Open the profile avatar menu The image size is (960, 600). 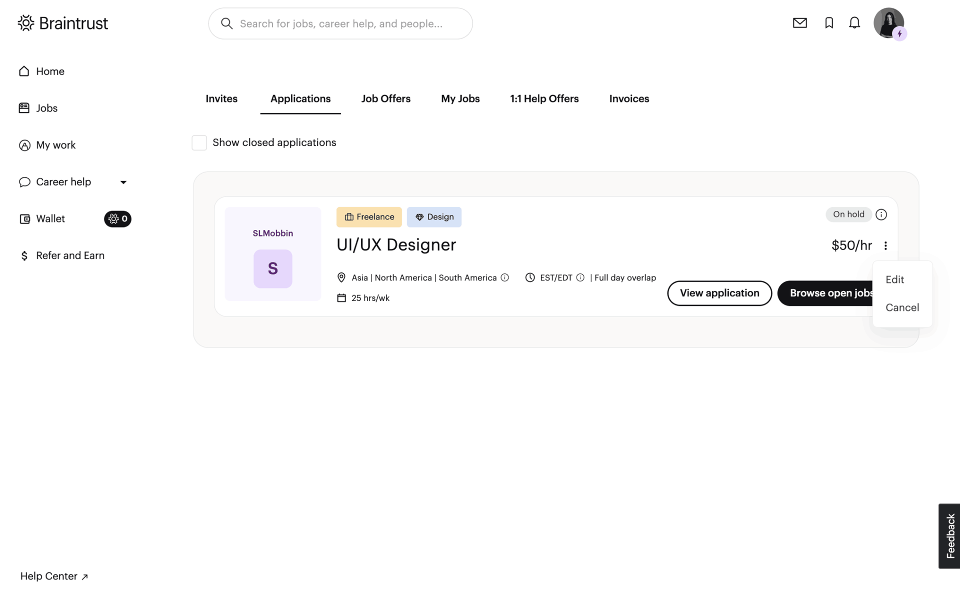(888, 22)
